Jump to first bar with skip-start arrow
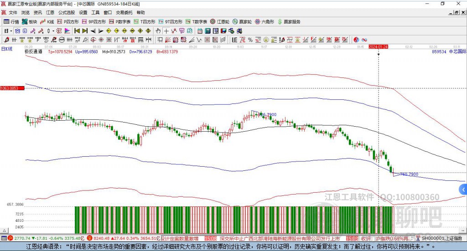This screenshot has height=251, width=467. click(x=77, y=31)
